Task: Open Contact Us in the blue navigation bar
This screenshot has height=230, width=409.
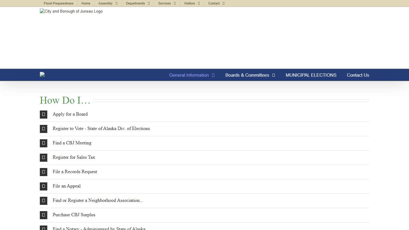Action: tap(358, 75)
